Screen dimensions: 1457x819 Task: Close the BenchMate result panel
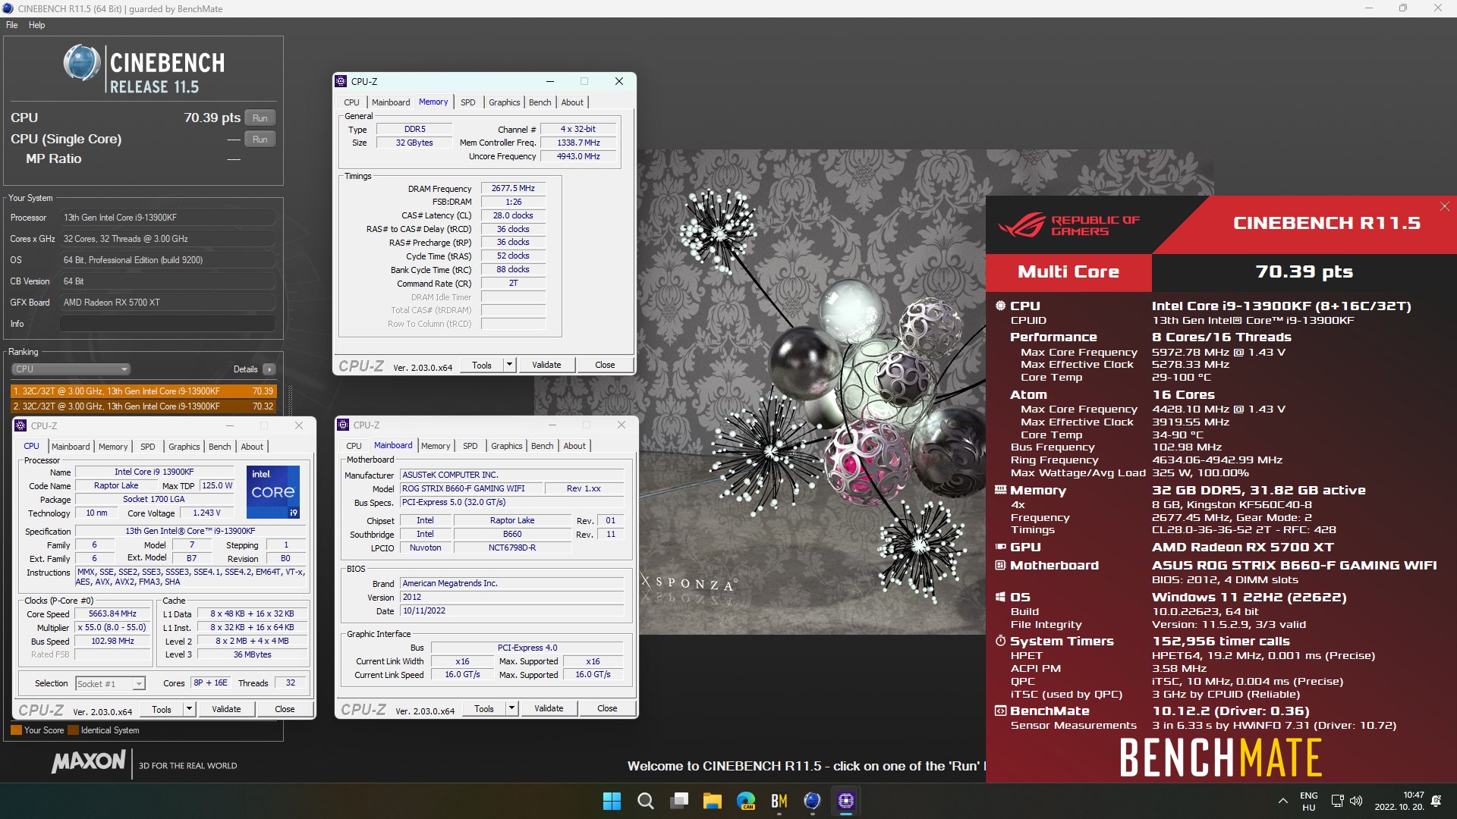(x=1444, y=206)
